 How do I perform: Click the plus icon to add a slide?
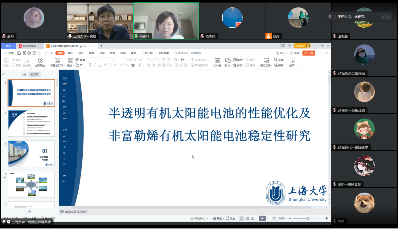click(30, 211)
